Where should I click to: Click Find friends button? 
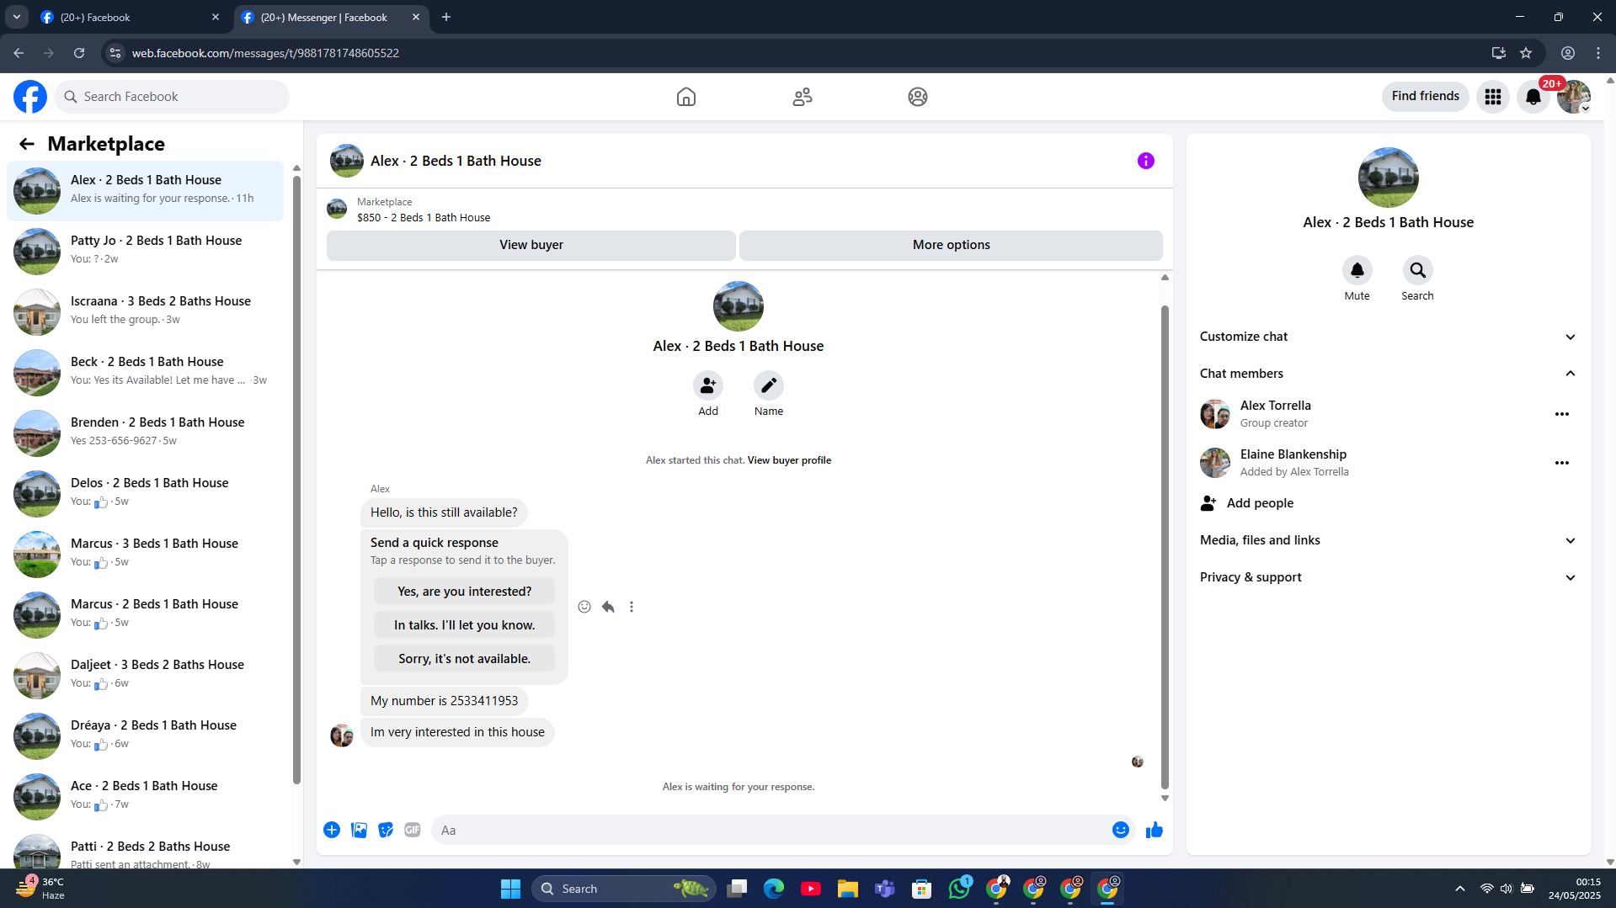tap(1426, 97)
